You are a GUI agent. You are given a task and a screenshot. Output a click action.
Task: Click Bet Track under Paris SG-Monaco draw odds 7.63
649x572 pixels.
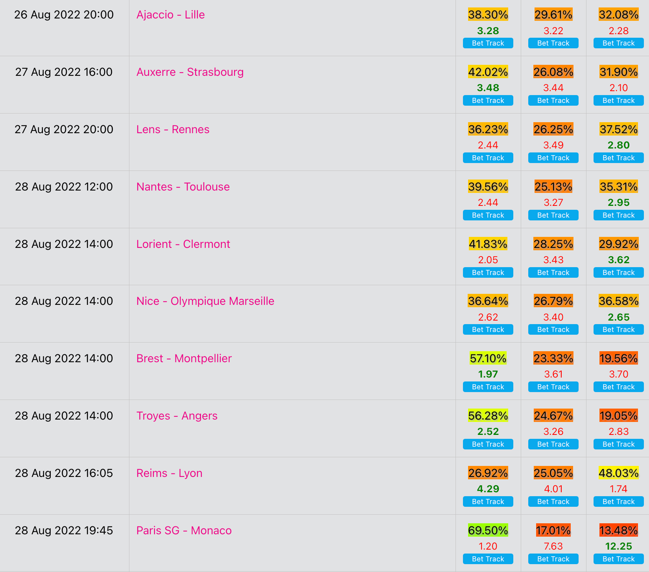click(x=553, y=559)
